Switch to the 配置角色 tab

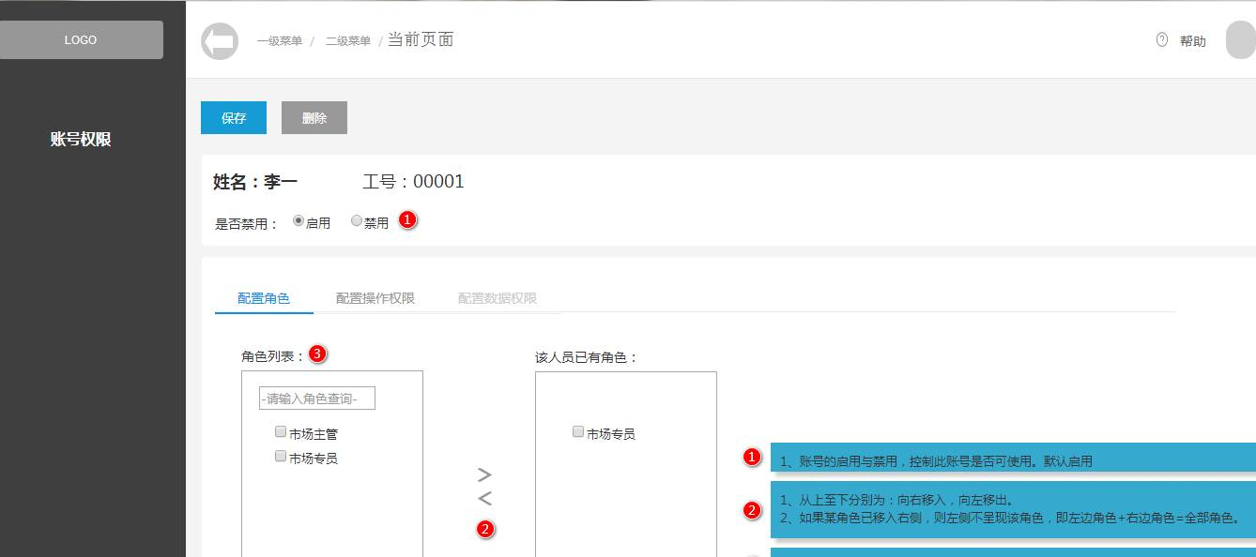coord(264,298)
